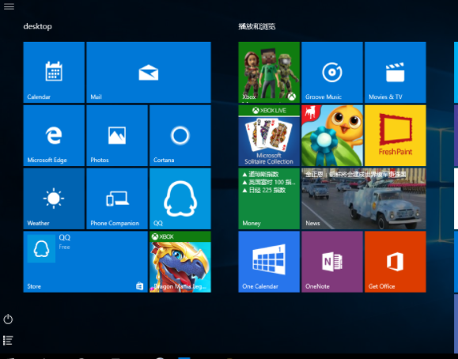458x359 pixels.
Task: Open the Weather tile
Action: click(54, 198)
